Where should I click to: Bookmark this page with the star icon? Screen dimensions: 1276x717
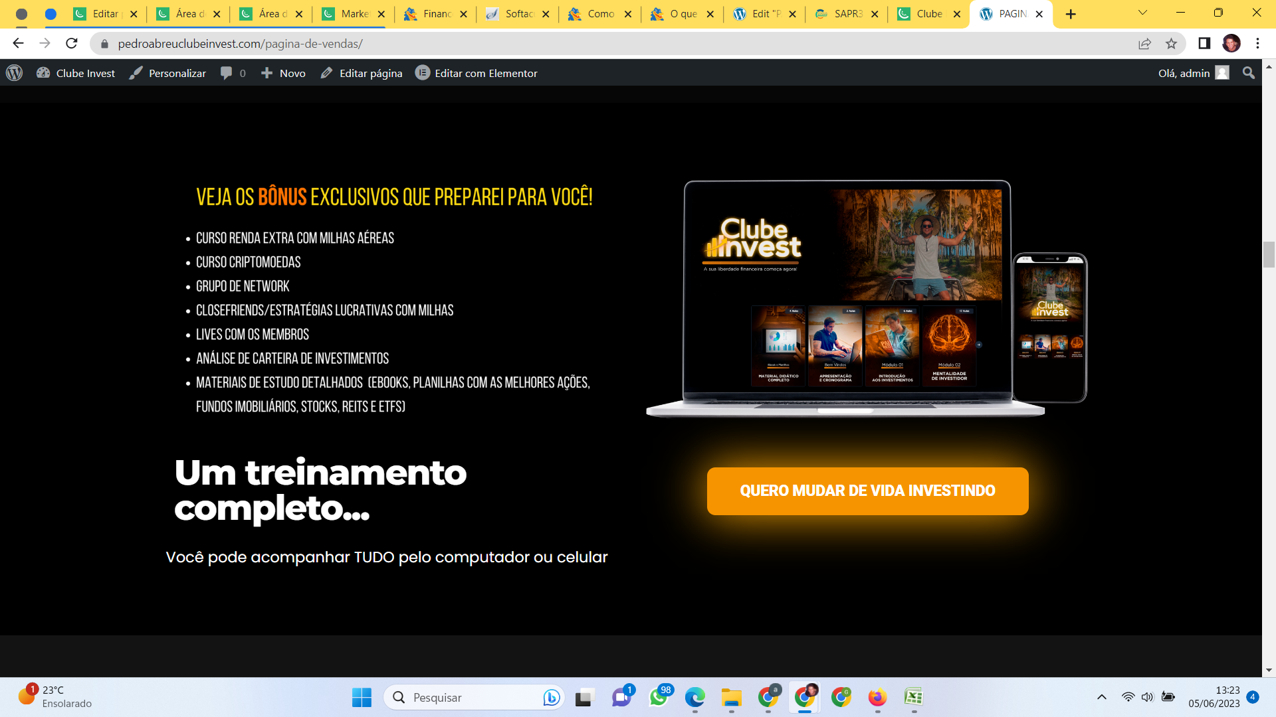(1171, 44)
